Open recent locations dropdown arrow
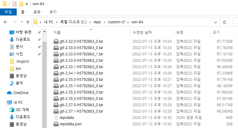 (x=22, y=22)
